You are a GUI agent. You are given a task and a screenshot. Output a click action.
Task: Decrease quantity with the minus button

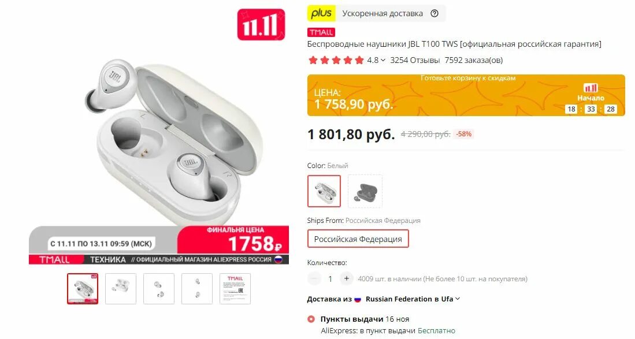pos(314,279)
